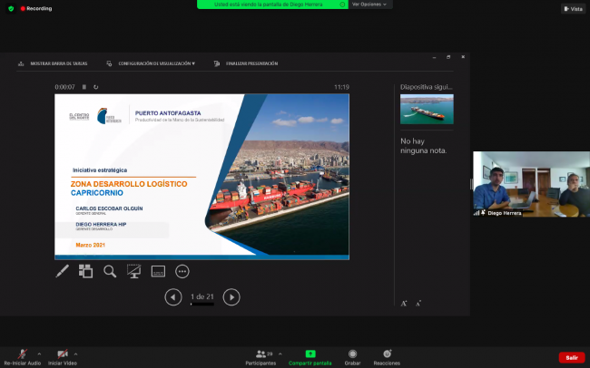Click the black screen presentation icon
This screenshot has width=590, height=368.
coord(133,271)
